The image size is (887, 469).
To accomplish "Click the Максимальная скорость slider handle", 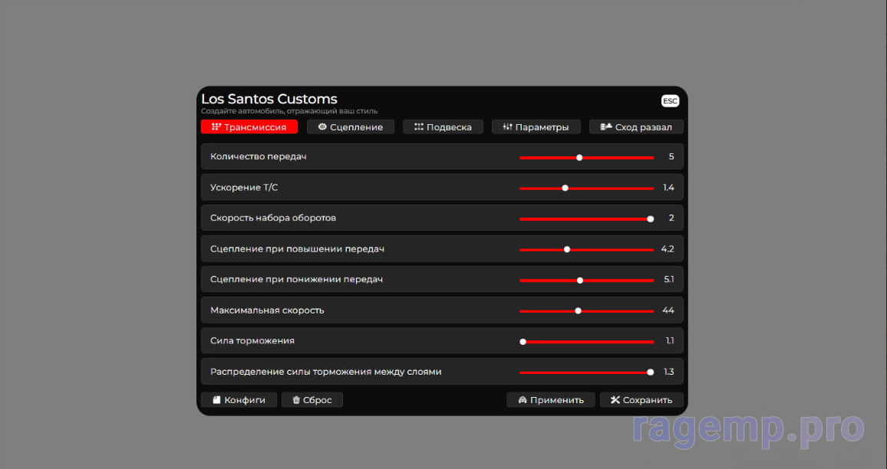I will coord(578,311).
